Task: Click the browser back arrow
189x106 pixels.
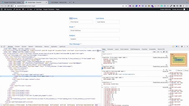Action: (x=2, y=6)
